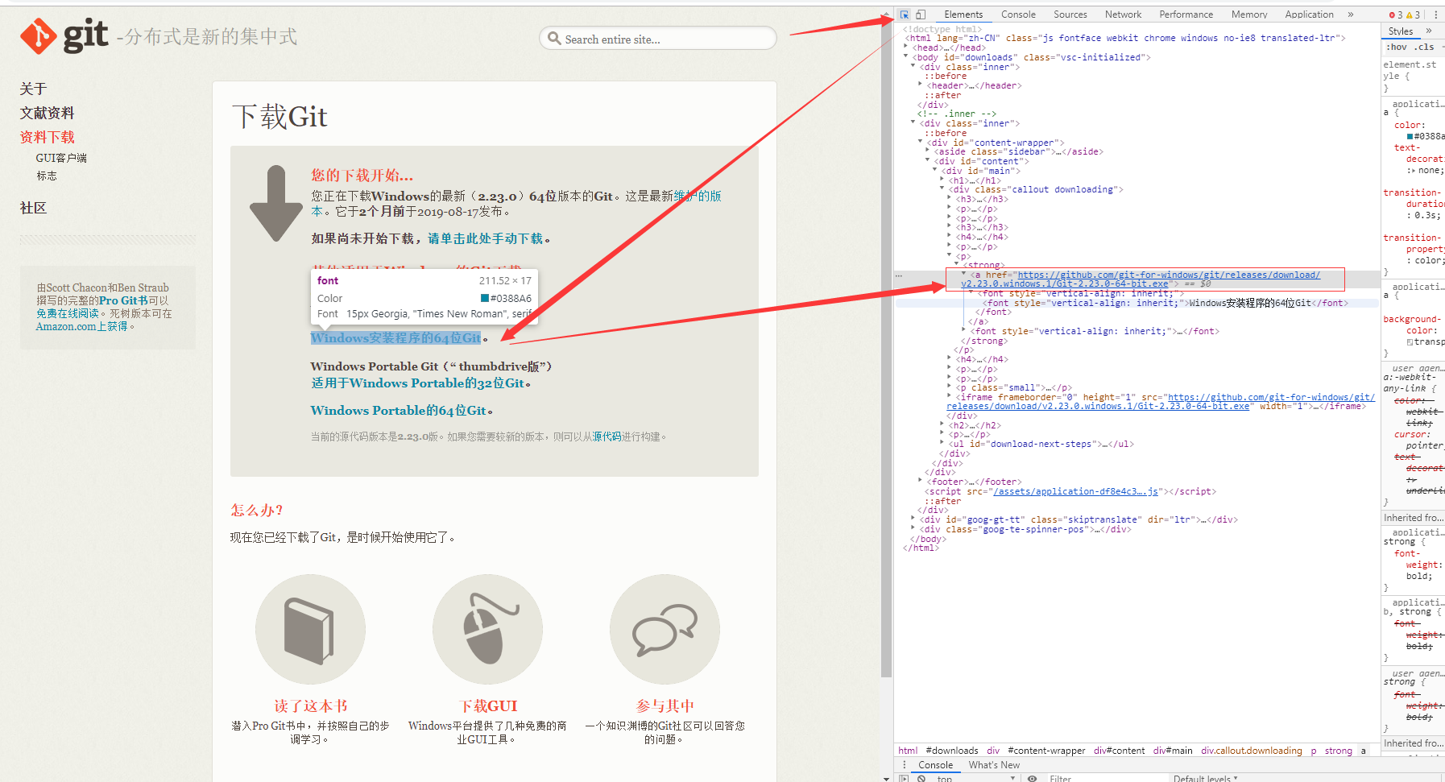Open the Application tab

coord(1309,14)
